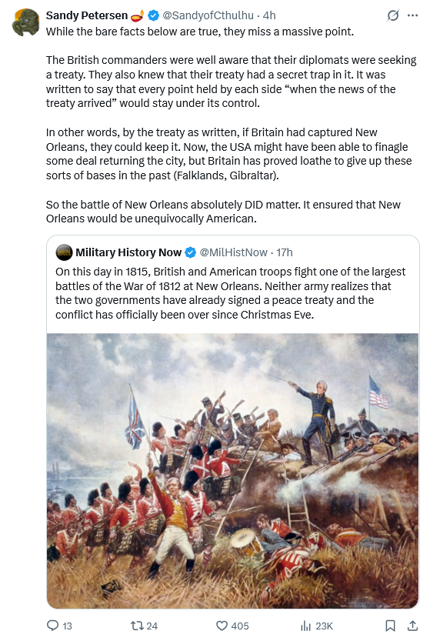
Task: Open Sandy Petersen's profile avatar
Action: point(25,22)
